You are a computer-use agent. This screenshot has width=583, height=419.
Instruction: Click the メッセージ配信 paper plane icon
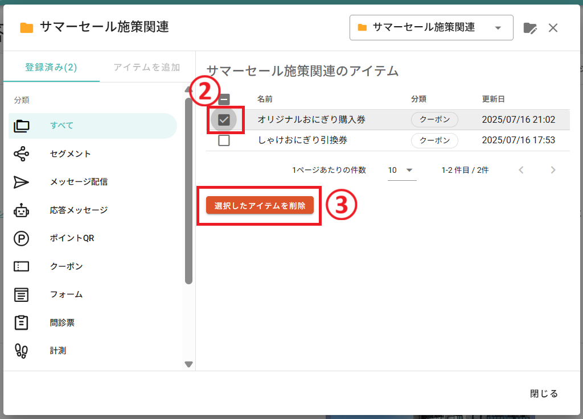coord(21,182)
